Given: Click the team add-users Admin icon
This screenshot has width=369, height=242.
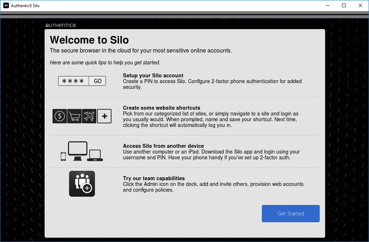Looking at the screenshot, I should coord(82,184).
